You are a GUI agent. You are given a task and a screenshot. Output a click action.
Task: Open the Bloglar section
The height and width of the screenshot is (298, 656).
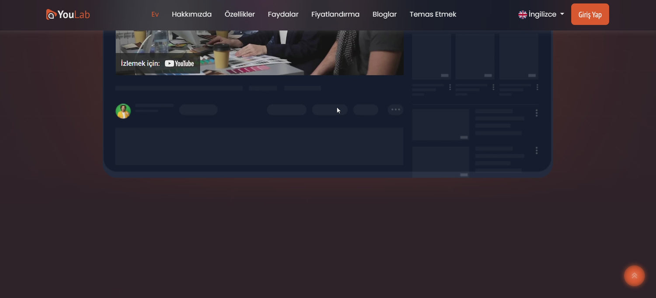click(x=384, y=14)
